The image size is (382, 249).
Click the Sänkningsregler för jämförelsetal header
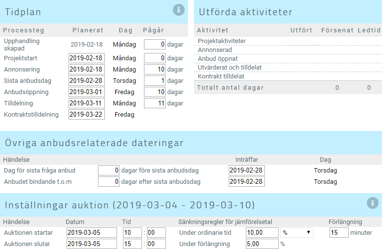click(225, 222)
